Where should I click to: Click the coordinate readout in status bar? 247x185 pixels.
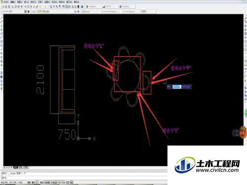[12, 183]
